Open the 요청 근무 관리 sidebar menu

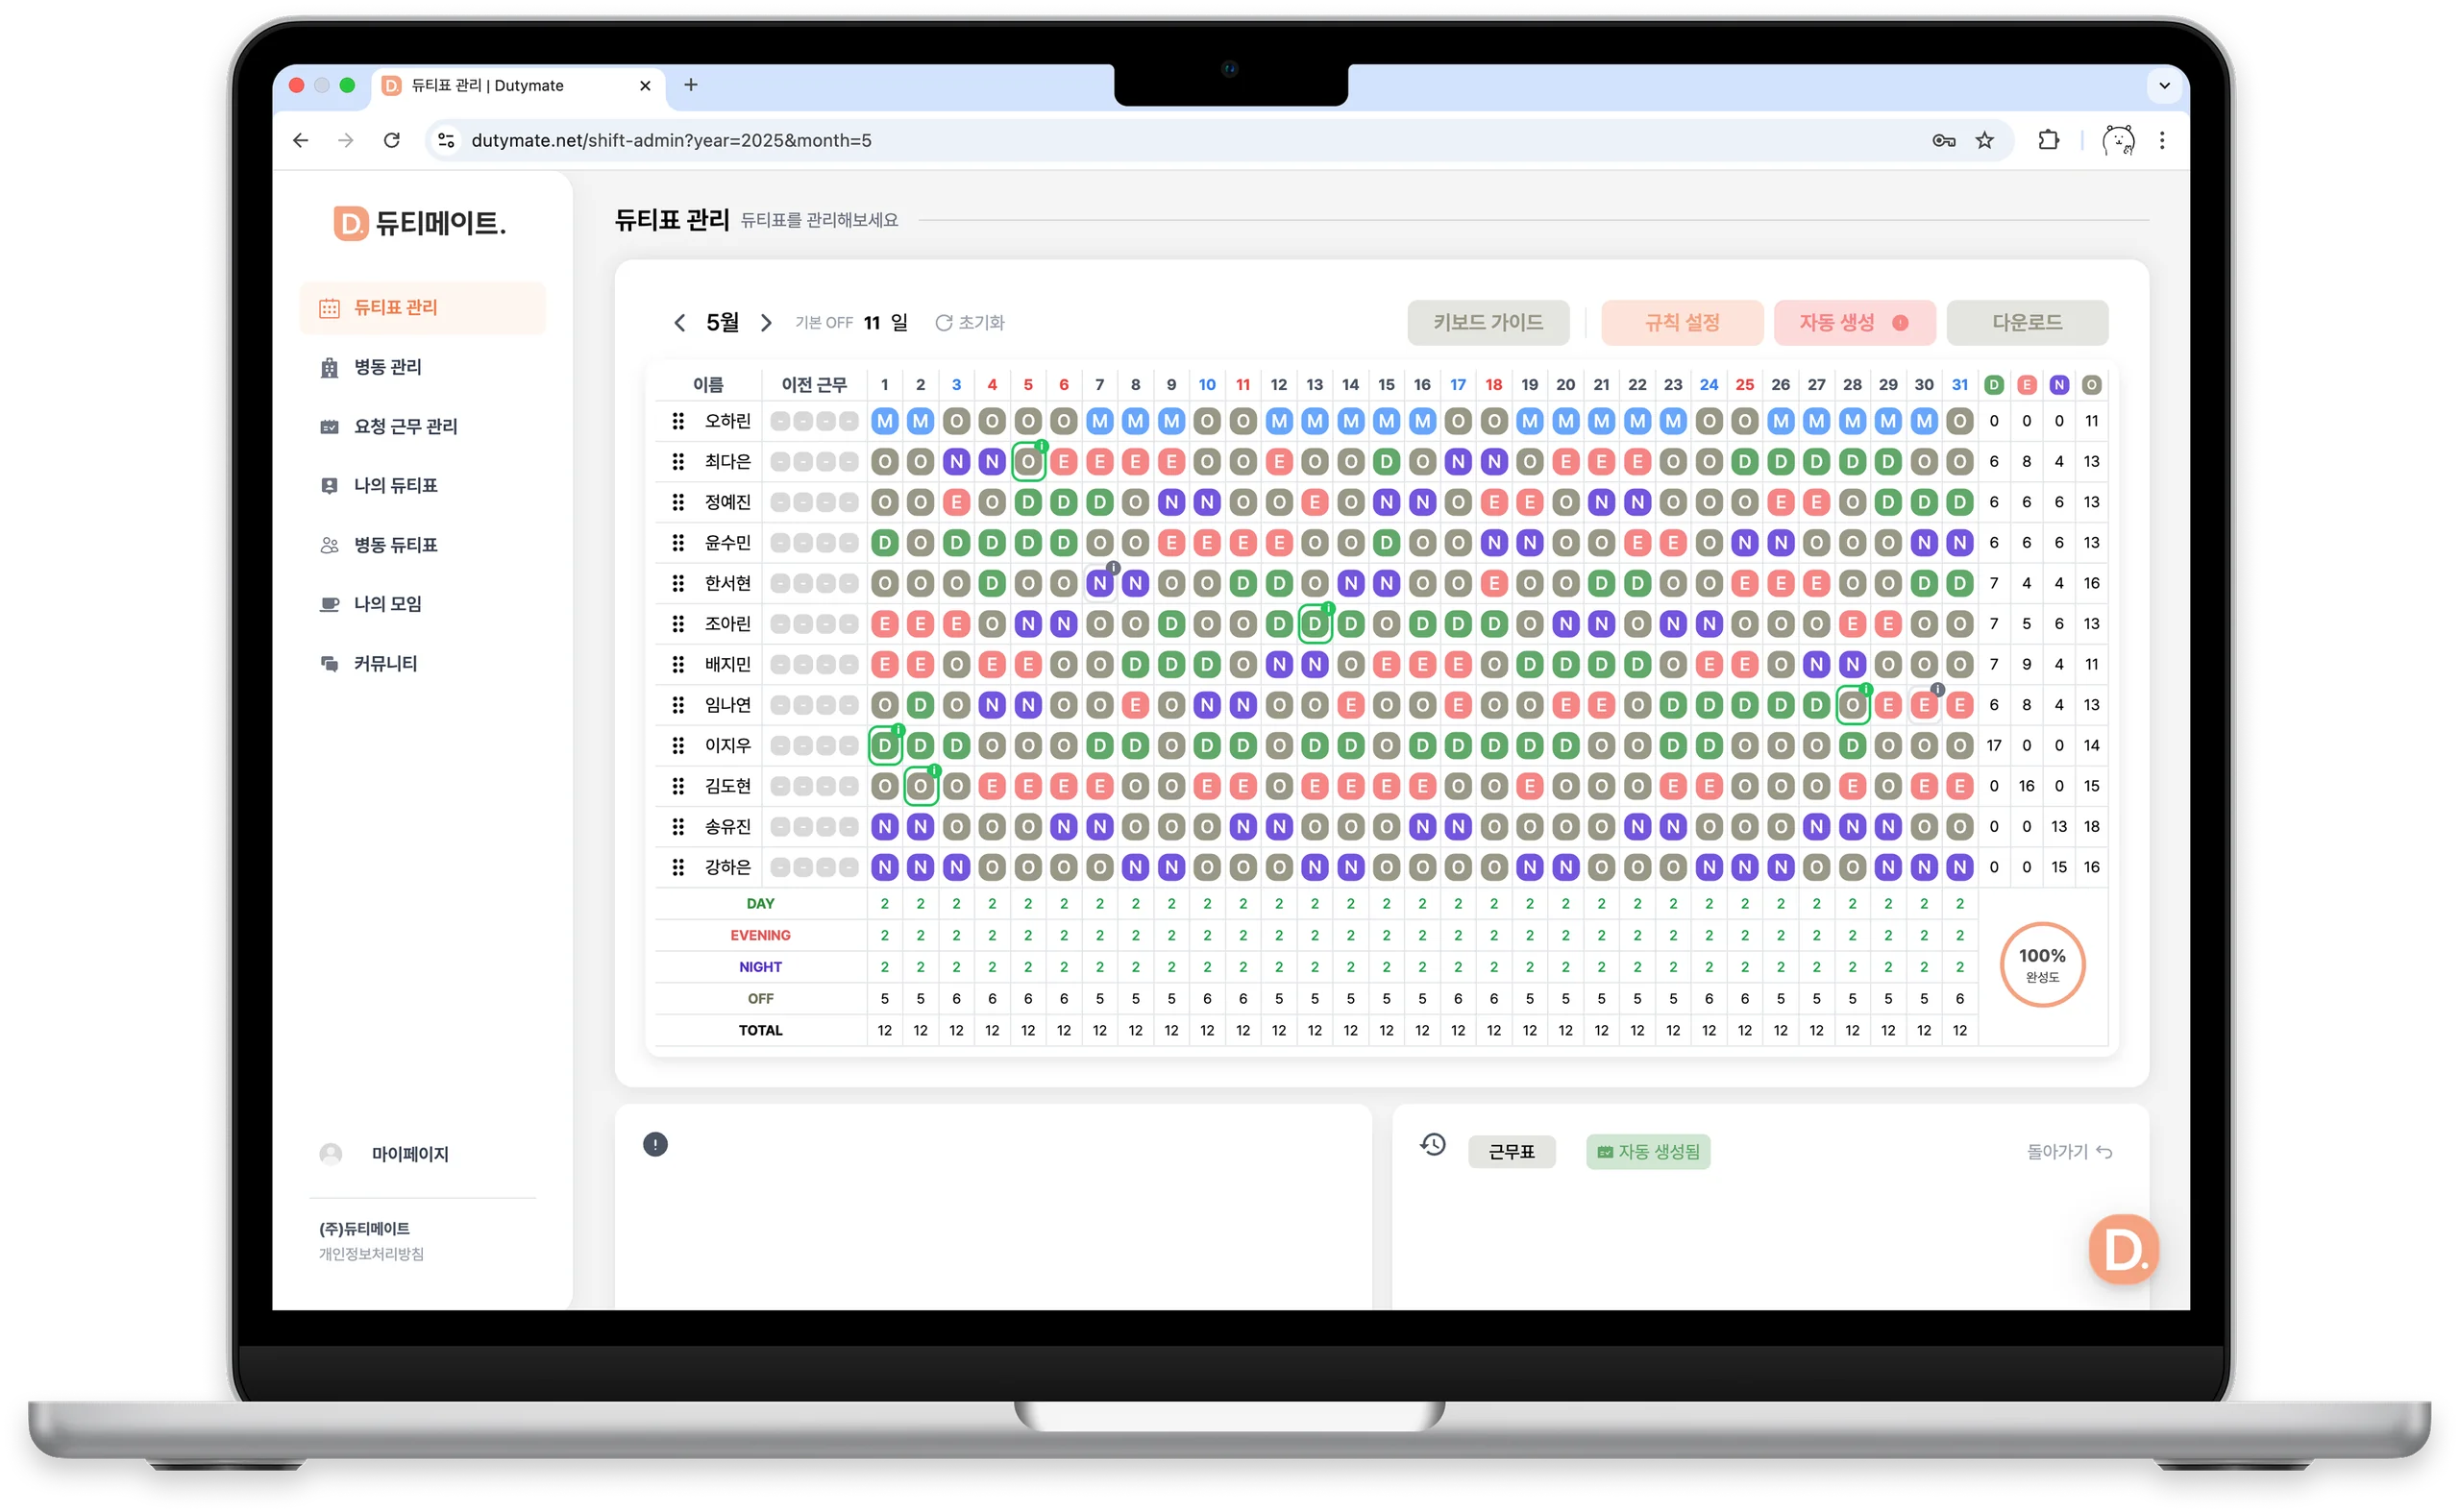[x=422, y=426]
